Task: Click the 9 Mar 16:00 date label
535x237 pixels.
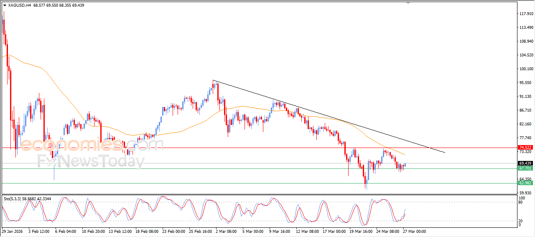Action: pyautogui.click(x=280, y=231)
